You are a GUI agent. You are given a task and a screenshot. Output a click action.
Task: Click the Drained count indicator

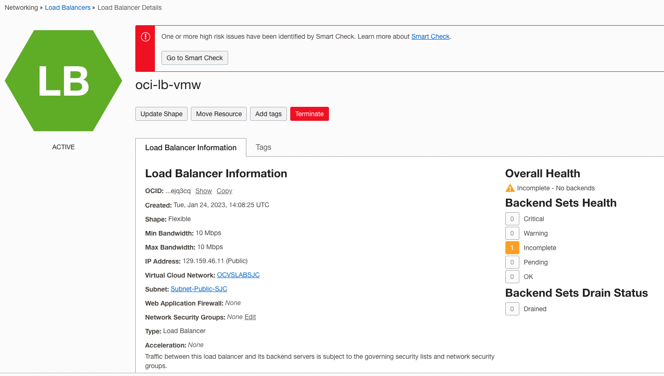512,308
